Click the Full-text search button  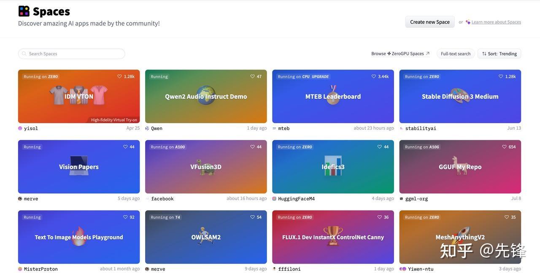[x=456, y=54]
